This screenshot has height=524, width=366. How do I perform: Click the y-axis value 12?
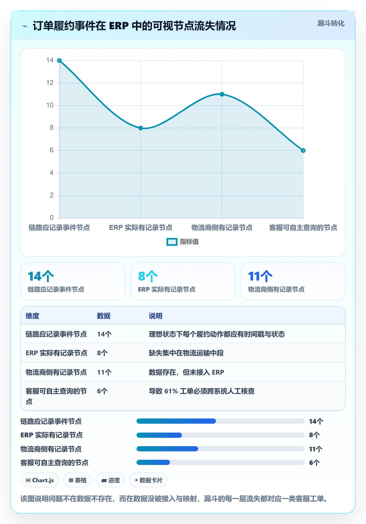tap(50, 83)
